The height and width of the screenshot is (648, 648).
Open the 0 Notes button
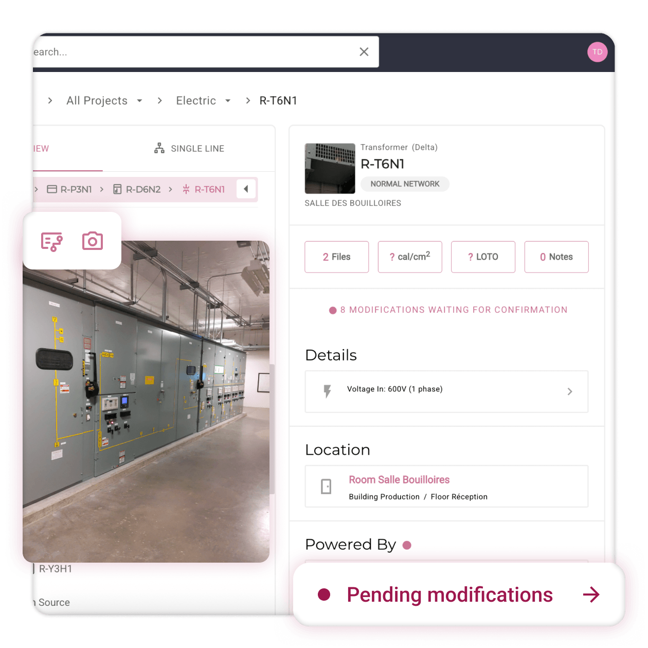click(556, 257)
